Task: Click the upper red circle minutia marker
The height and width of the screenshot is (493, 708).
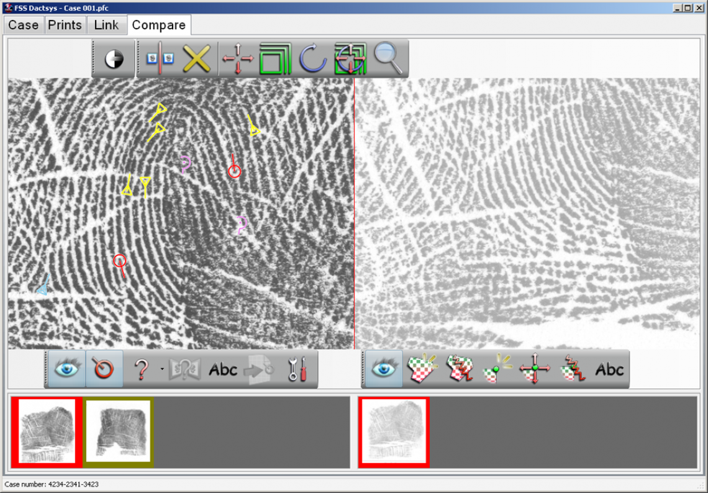Action: 234,171
